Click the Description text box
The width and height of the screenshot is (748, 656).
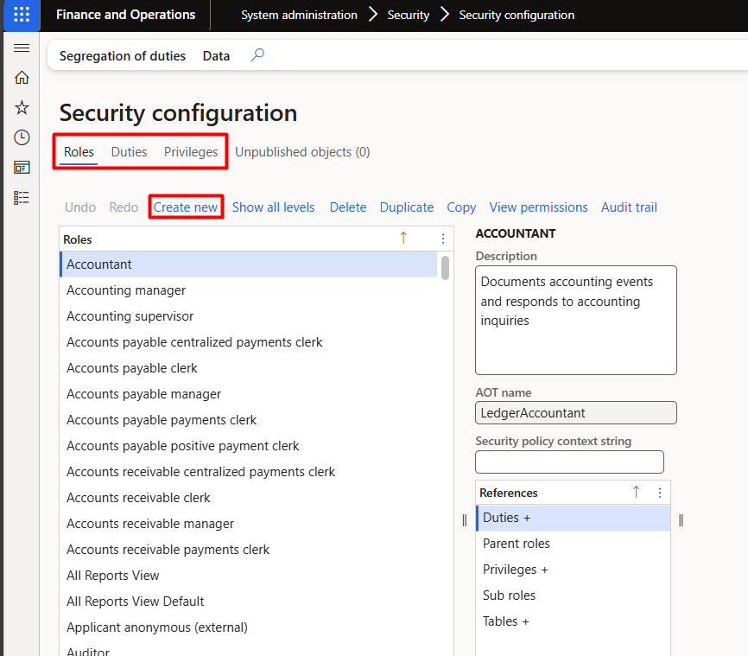click(576, 320)
